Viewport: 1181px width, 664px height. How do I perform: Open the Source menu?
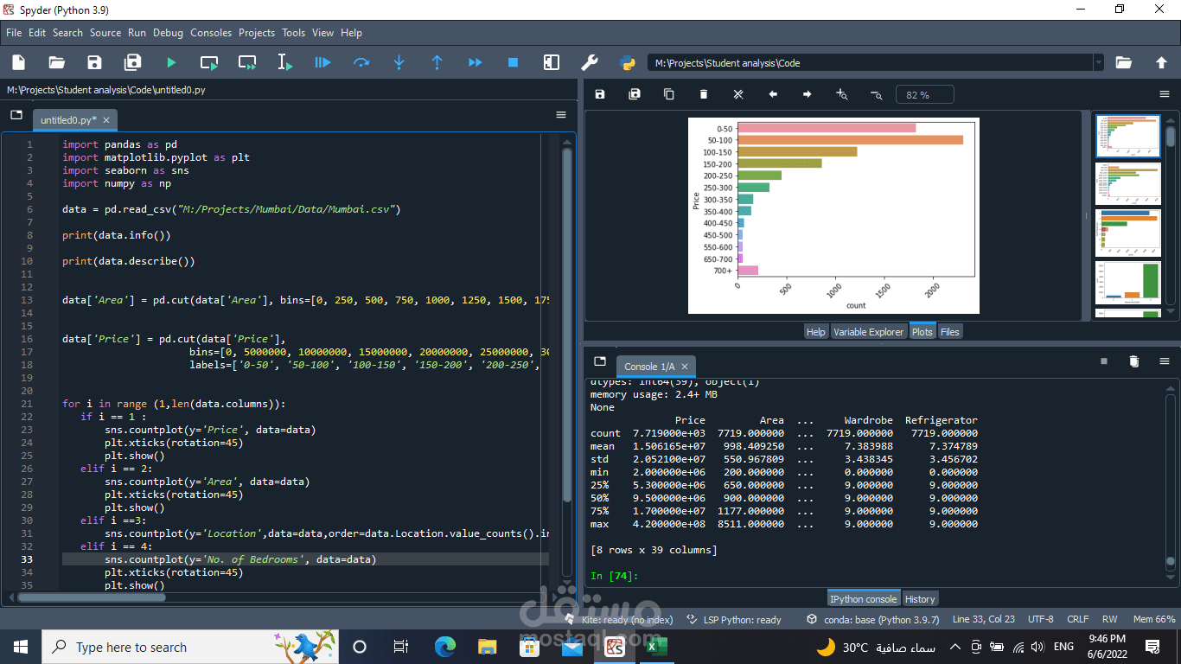pyautogui.click(x=105, y=33)
